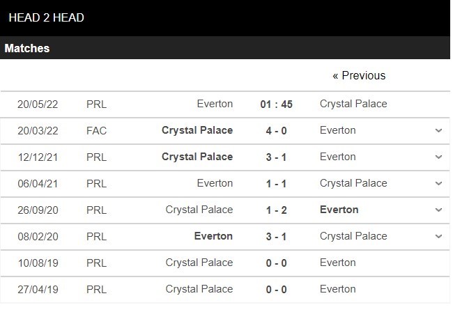The height and width of the screenshot is (312, 453).
Task: Click the FAC competition label
Action: (x=97, y=130)
